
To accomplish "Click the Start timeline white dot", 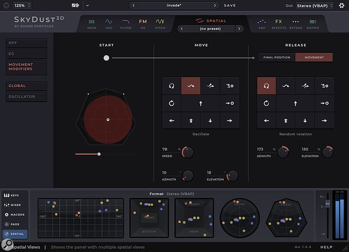I will 106,58.
